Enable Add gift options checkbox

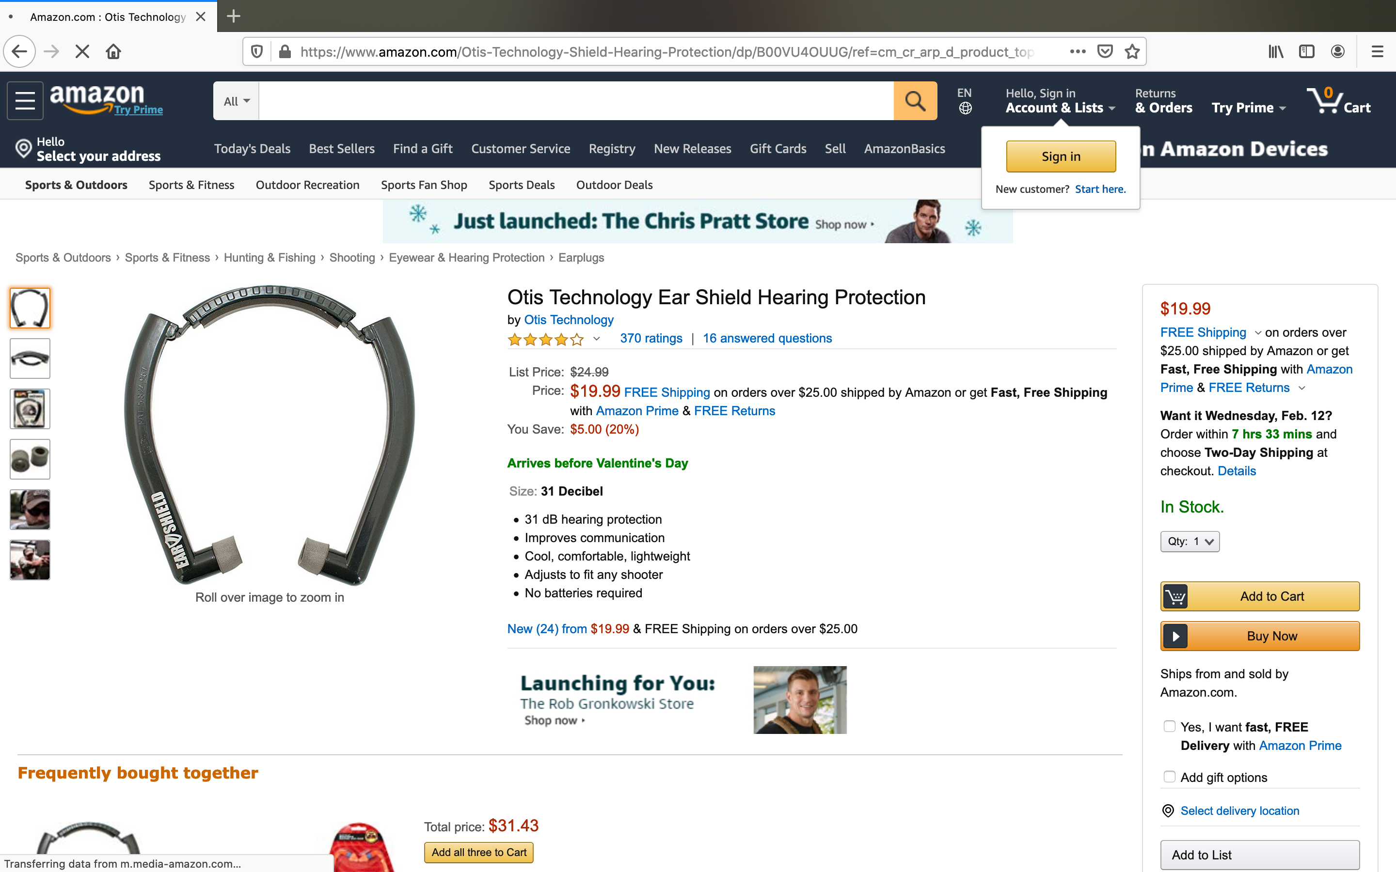click(x=1169, y=777)
